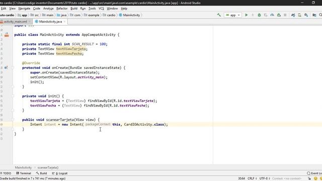Image resolution: width=322 pixels, height=181 pixels.
Task: Open the Analyze menu
Action: [x=48, y=9]
